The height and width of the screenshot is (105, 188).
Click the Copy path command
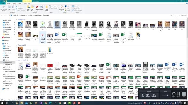point(19,8)
